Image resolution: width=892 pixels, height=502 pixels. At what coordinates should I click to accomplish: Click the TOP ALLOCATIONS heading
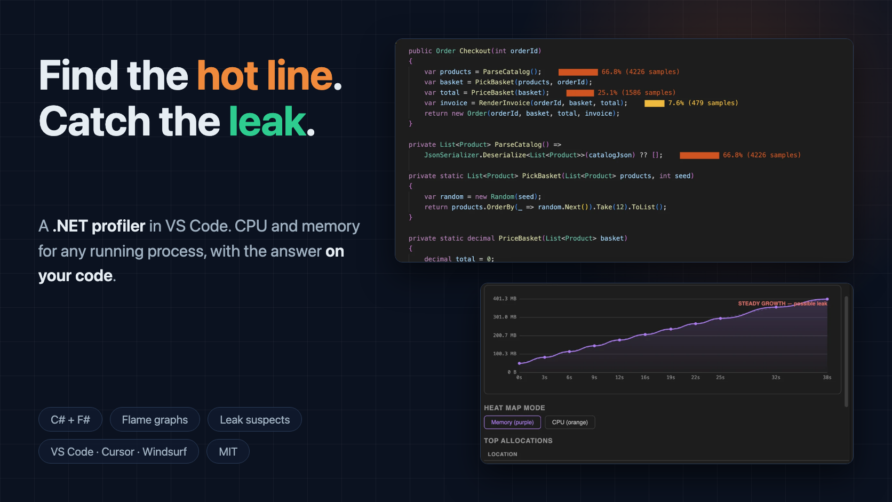518,441
